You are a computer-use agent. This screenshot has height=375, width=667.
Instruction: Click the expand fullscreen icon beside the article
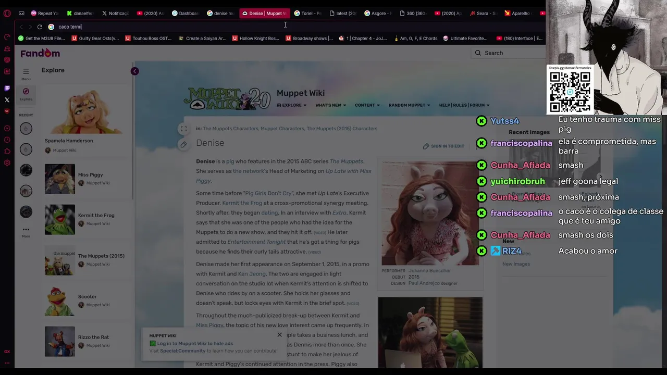183,129
